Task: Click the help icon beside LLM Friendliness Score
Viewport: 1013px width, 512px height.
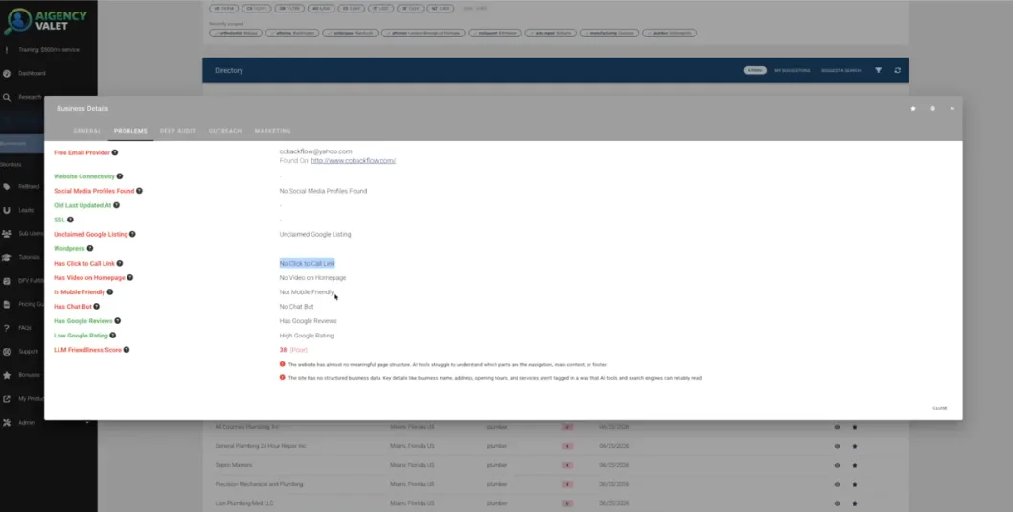Action: pos(127,350)
